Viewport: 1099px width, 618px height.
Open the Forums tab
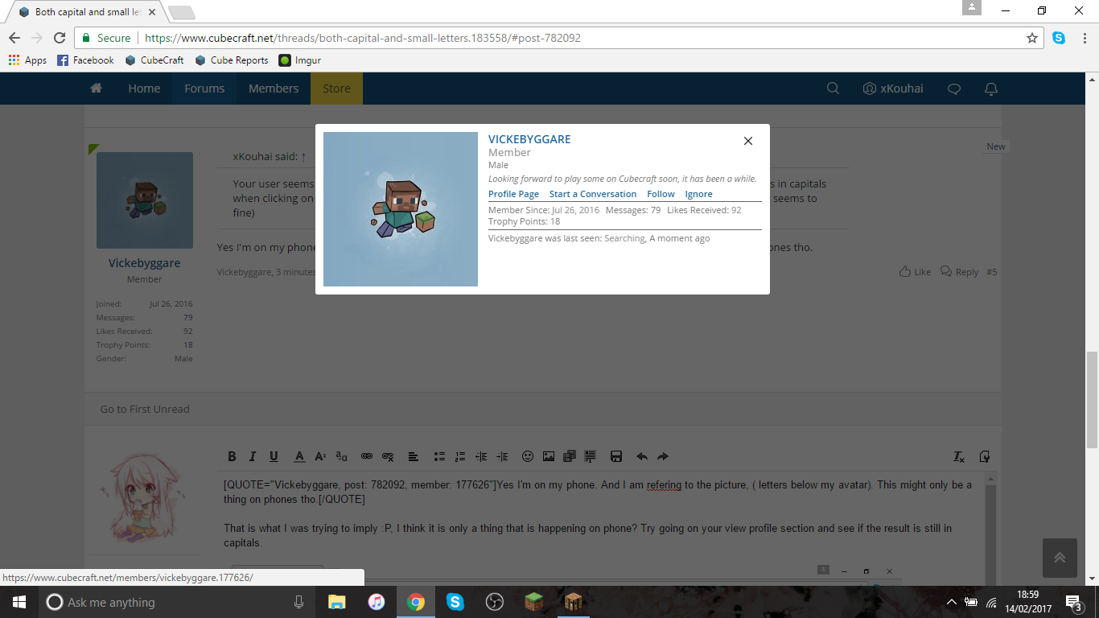[204, 89]
